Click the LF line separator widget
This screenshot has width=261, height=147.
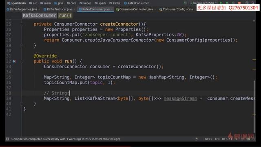pos(217,139)
